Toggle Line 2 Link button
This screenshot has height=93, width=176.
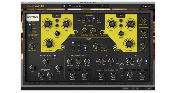[121, 20]
